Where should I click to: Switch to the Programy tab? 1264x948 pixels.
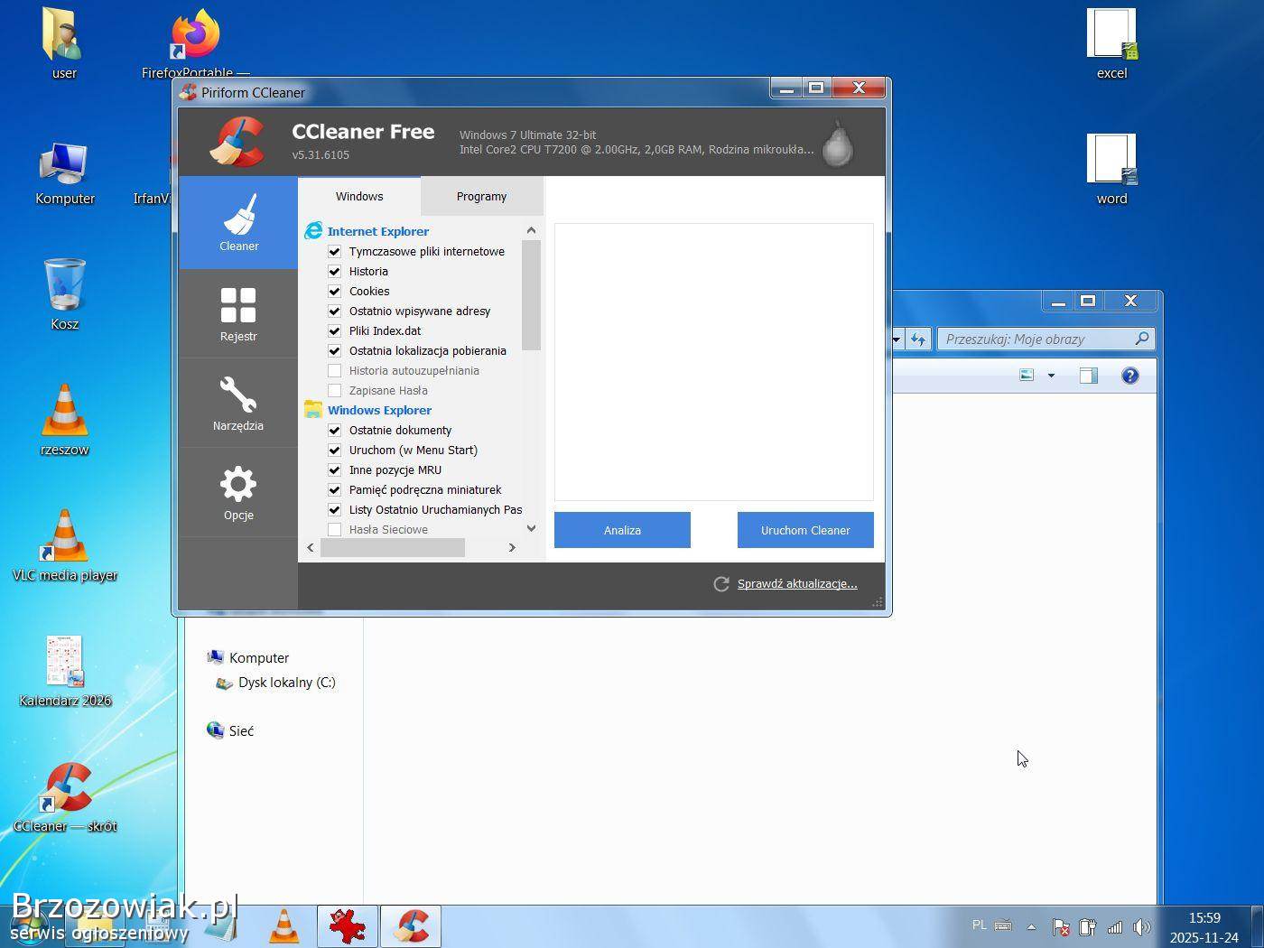[481, 196]
